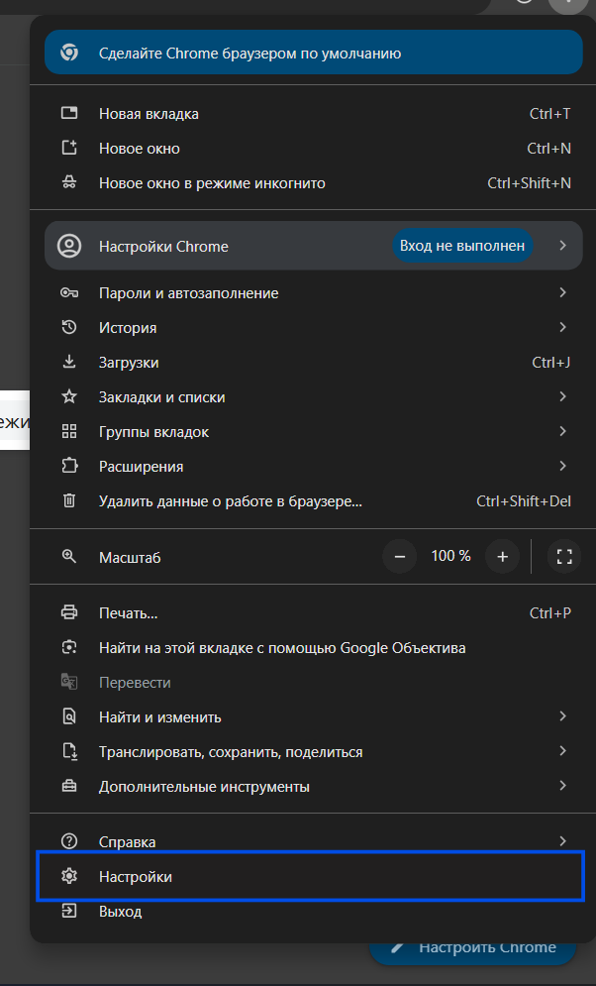This screenshot has width=596, height=986.
Task: Click the printer icon
Action: [69, 613]
